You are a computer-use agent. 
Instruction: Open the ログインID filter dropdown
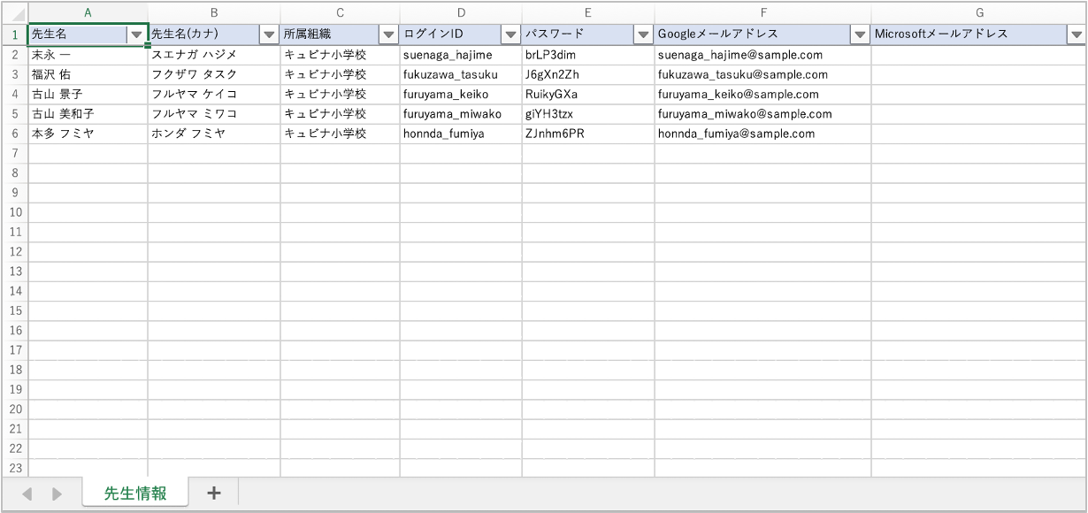point(510,34)
